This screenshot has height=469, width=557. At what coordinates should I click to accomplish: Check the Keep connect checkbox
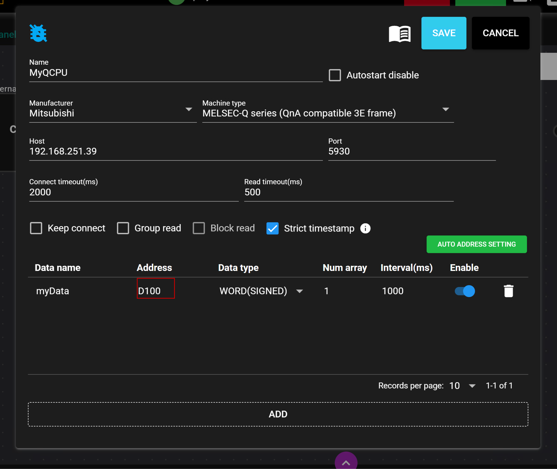36,228
